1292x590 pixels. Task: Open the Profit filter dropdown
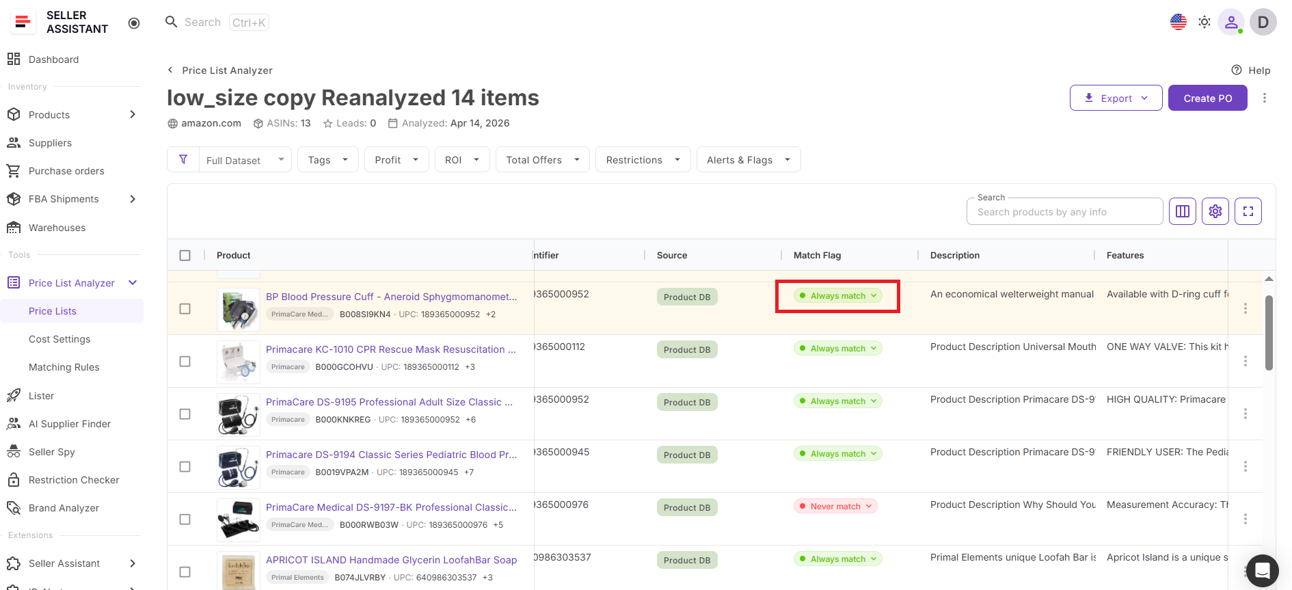[x=396, y=159]
